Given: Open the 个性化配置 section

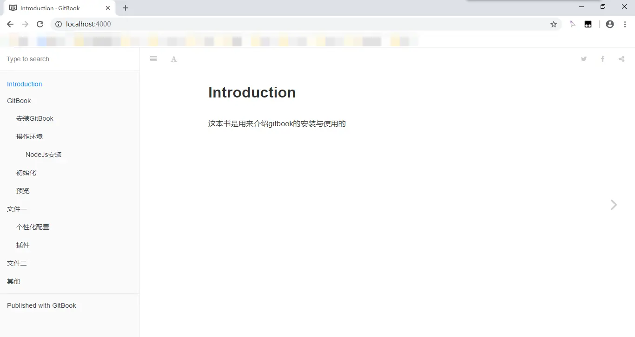Looking at the screenshot, I should coord(33,227).
